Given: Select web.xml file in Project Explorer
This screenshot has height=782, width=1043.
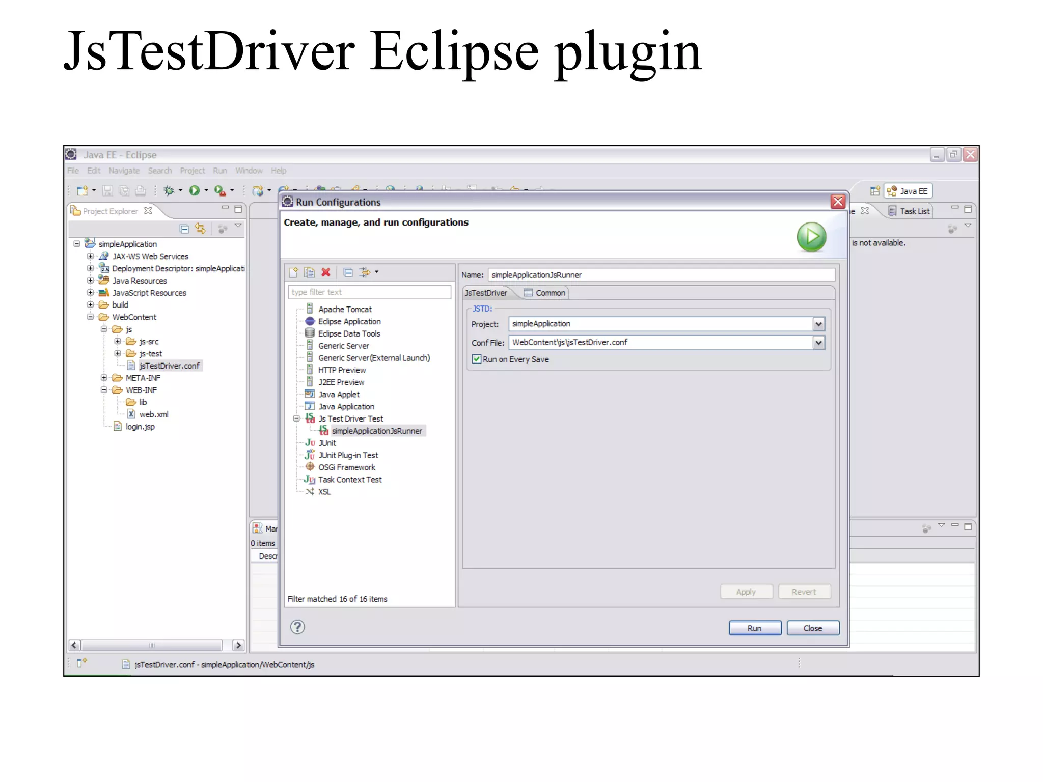Looking at the screenshot, I should [x=153, y=414].
